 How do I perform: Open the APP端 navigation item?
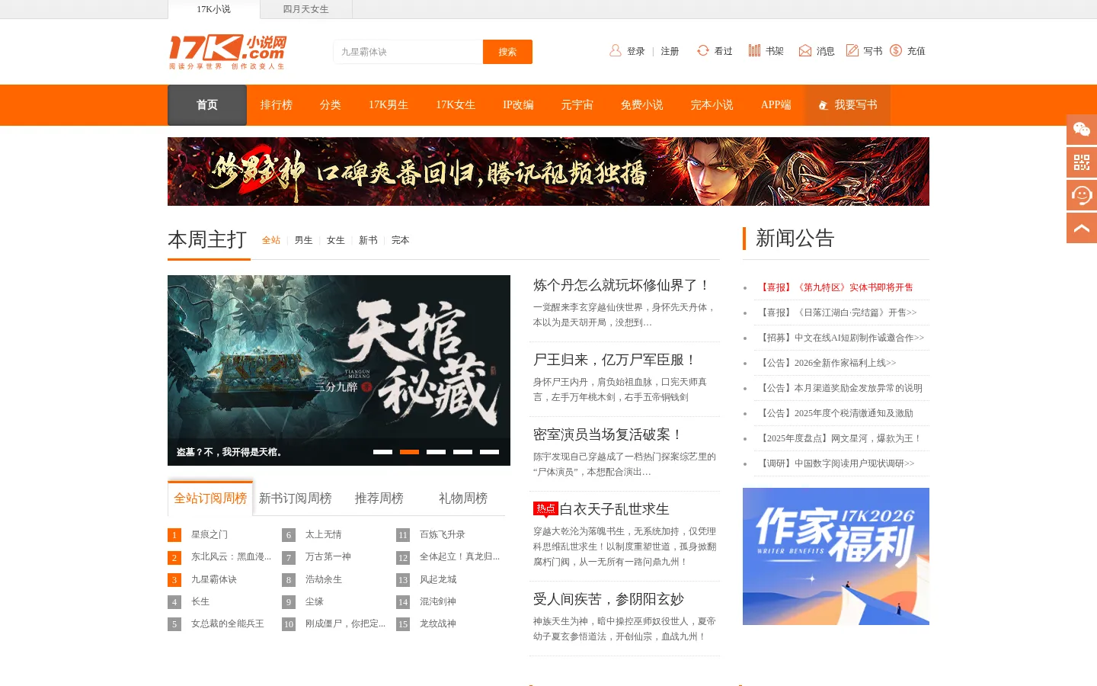tap(776, 105)
